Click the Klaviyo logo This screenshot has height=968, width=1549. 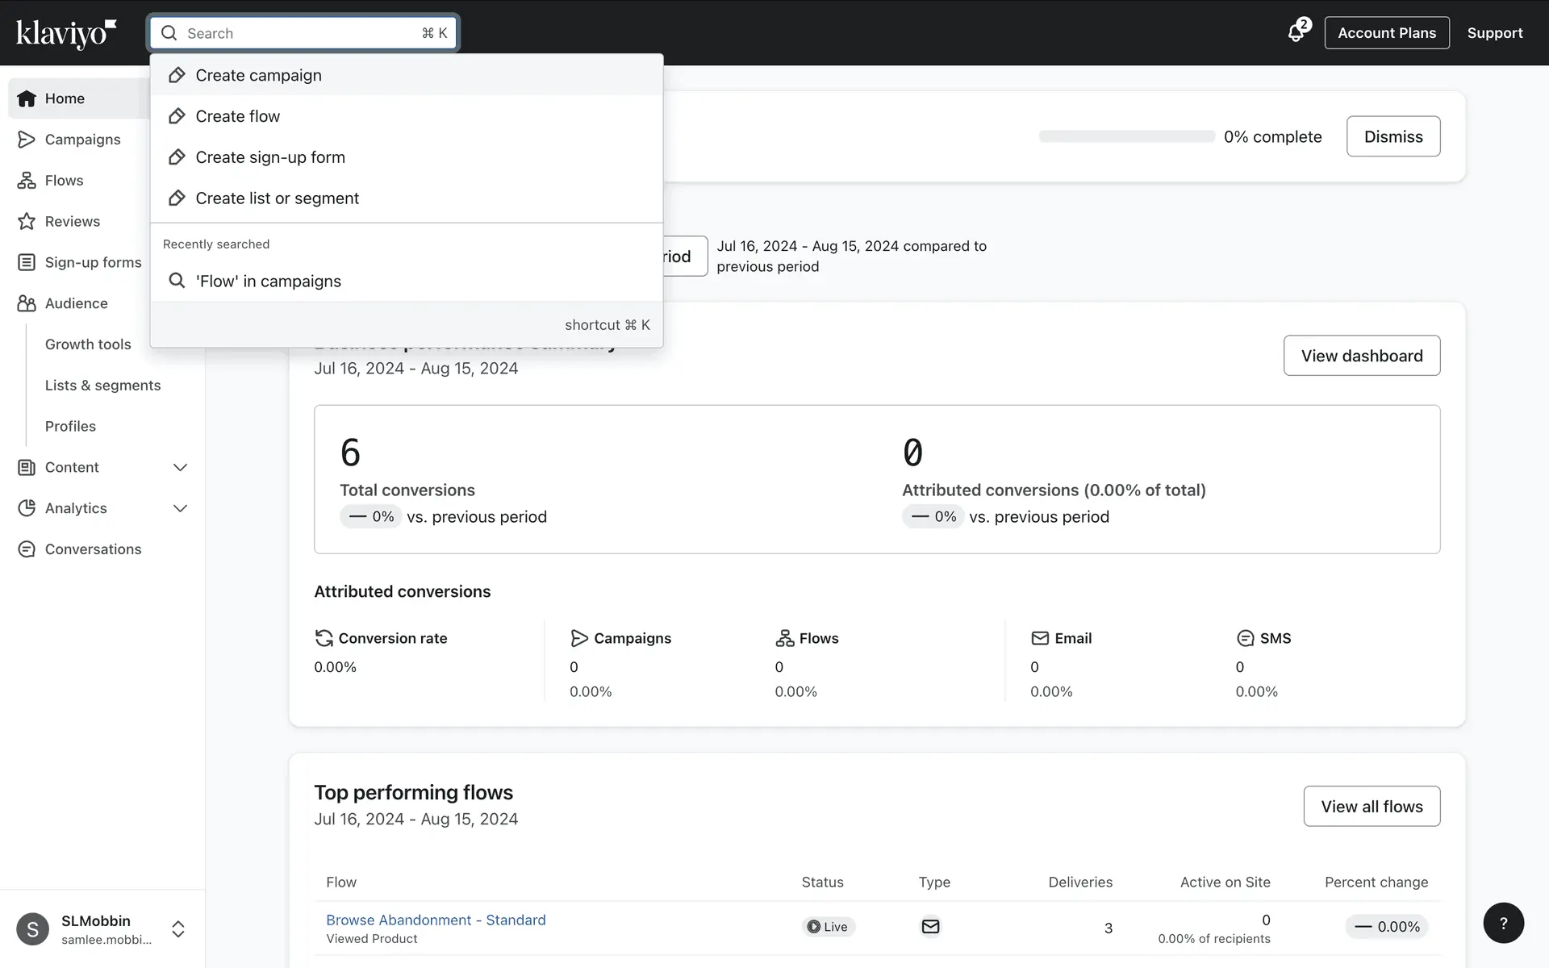tap(66, 33)
